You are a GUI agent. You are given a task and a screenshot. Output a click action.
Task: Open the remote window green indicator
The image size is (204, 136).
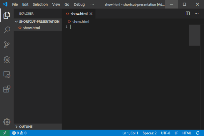click(x=5, y=133)
